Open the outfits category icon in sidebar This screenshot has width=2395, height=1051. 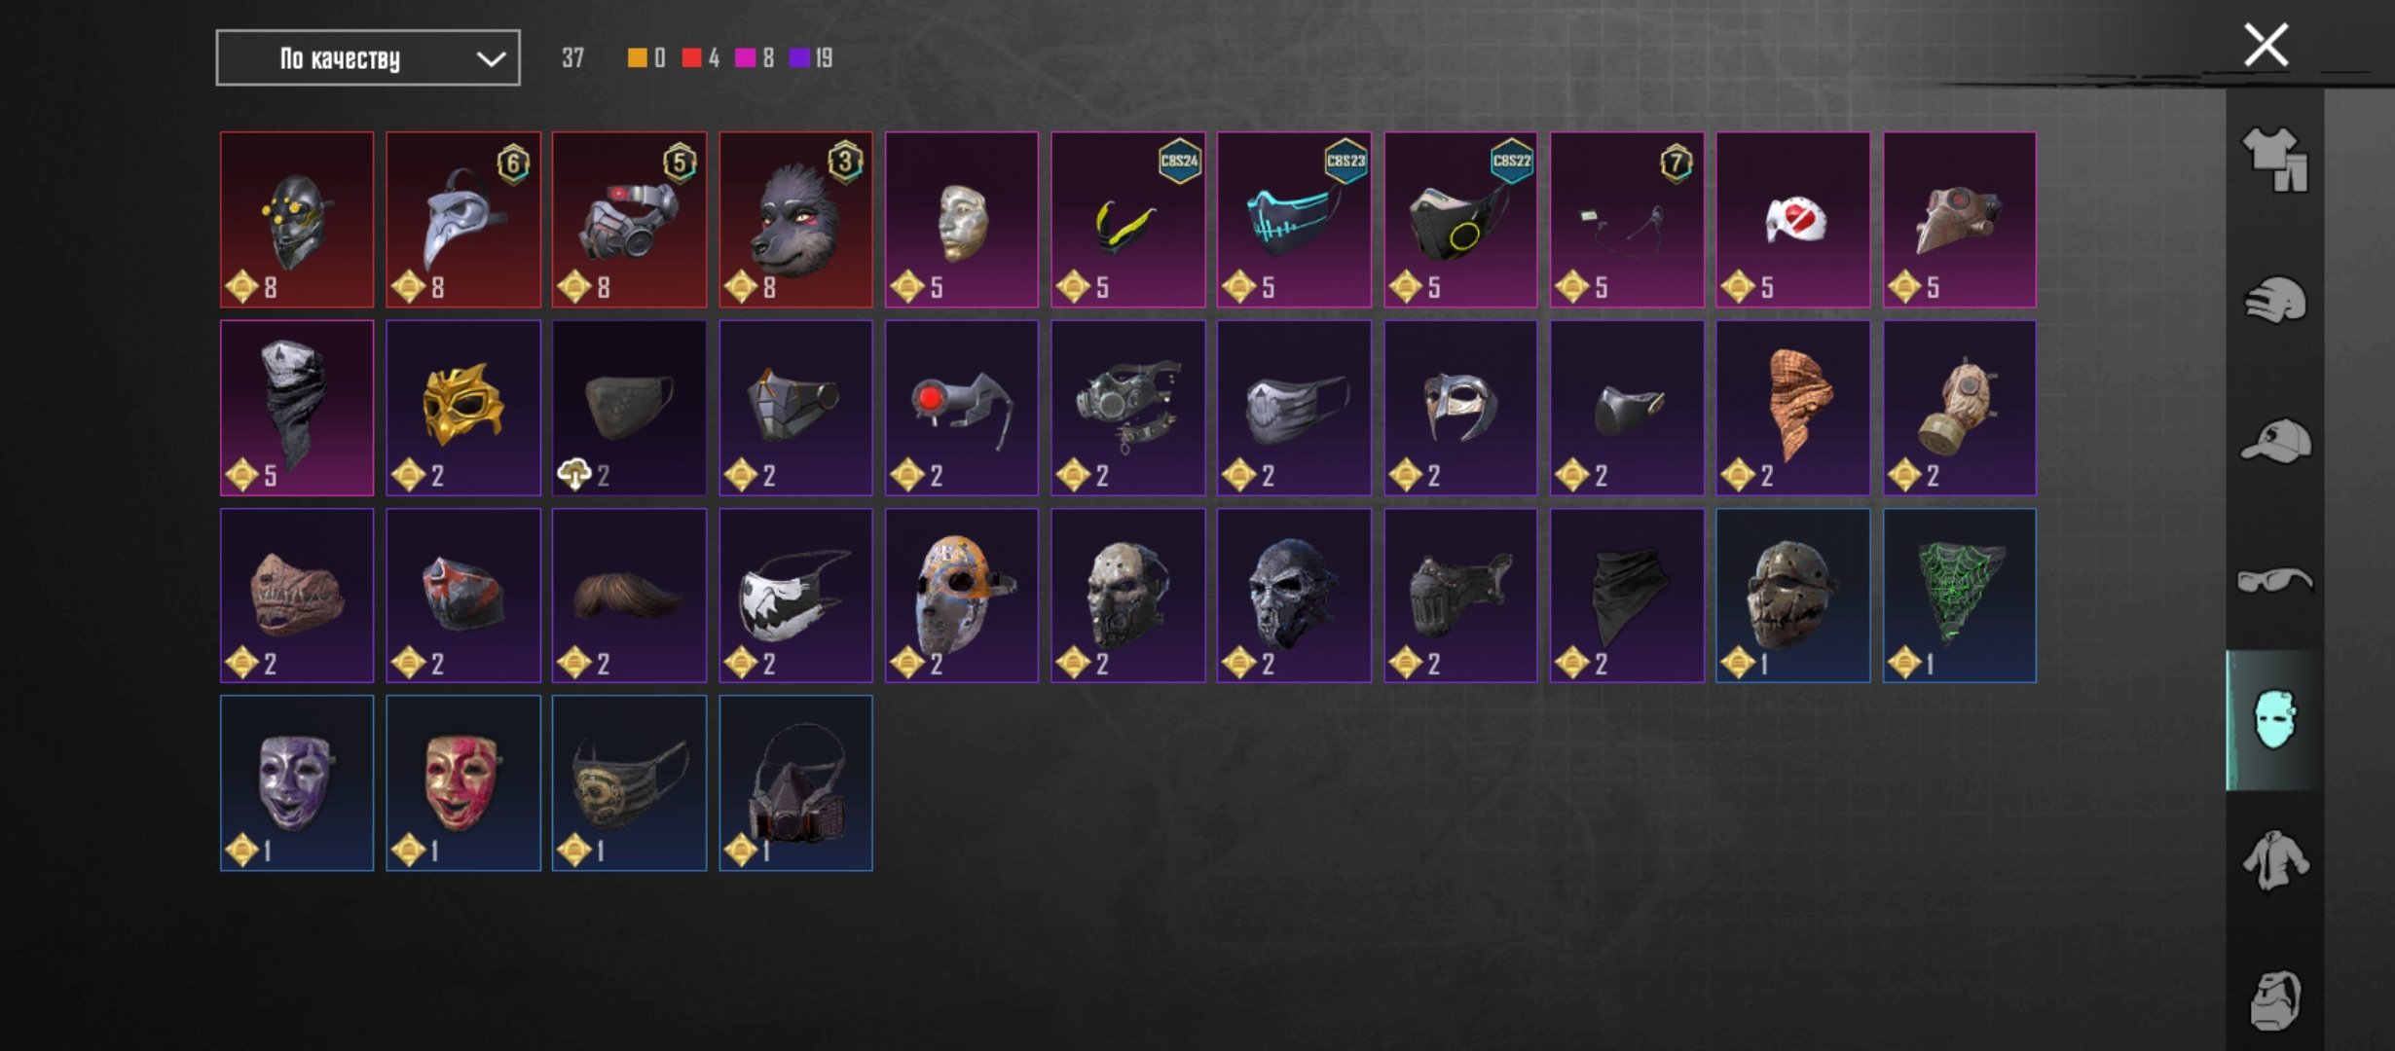point(2275,160)
